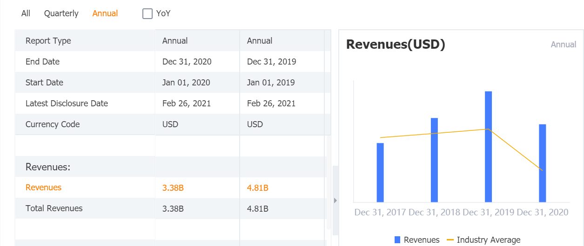Screen dimensions: 584x246
Task: Click the Revenues(USD) chart title
Action: [396, 45]
